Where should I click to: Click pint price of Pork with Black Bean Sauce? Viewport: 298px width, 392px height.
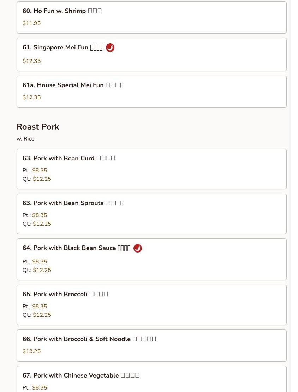point(40,262)
